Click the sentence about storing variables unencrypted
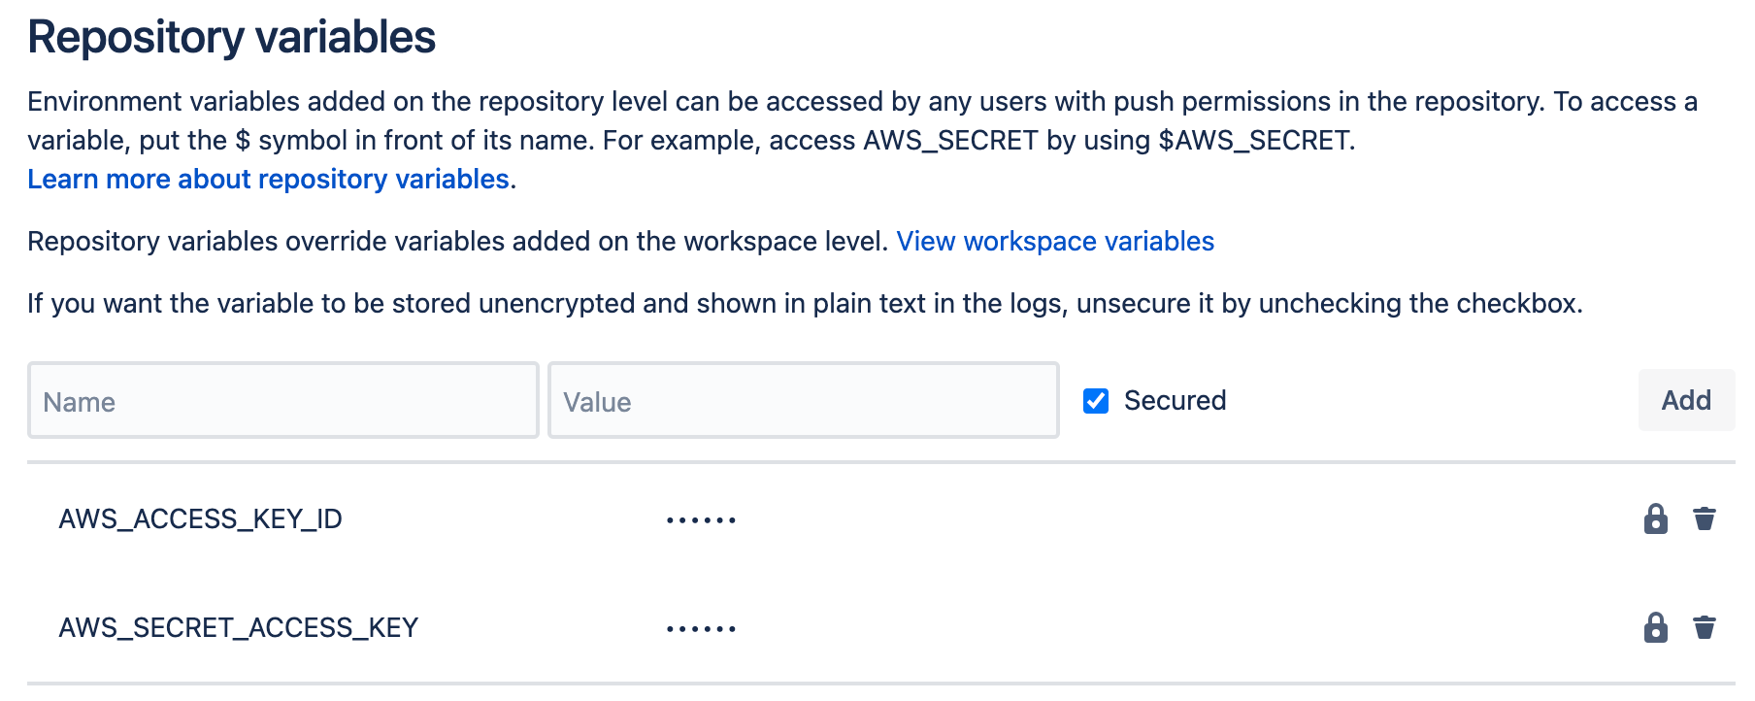The height and width of the screenshot is (701, 1755). [805, 304]
